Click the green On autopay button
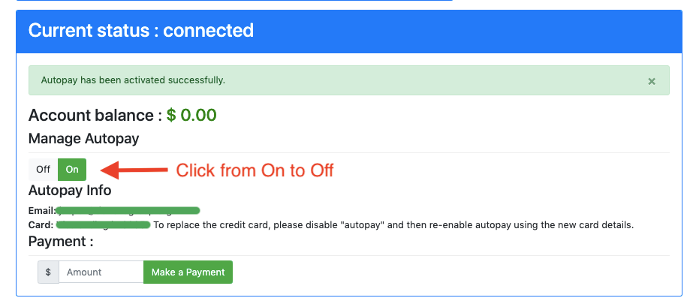The image size is (696, 304). pyautogui.click(x=72, y=170)
